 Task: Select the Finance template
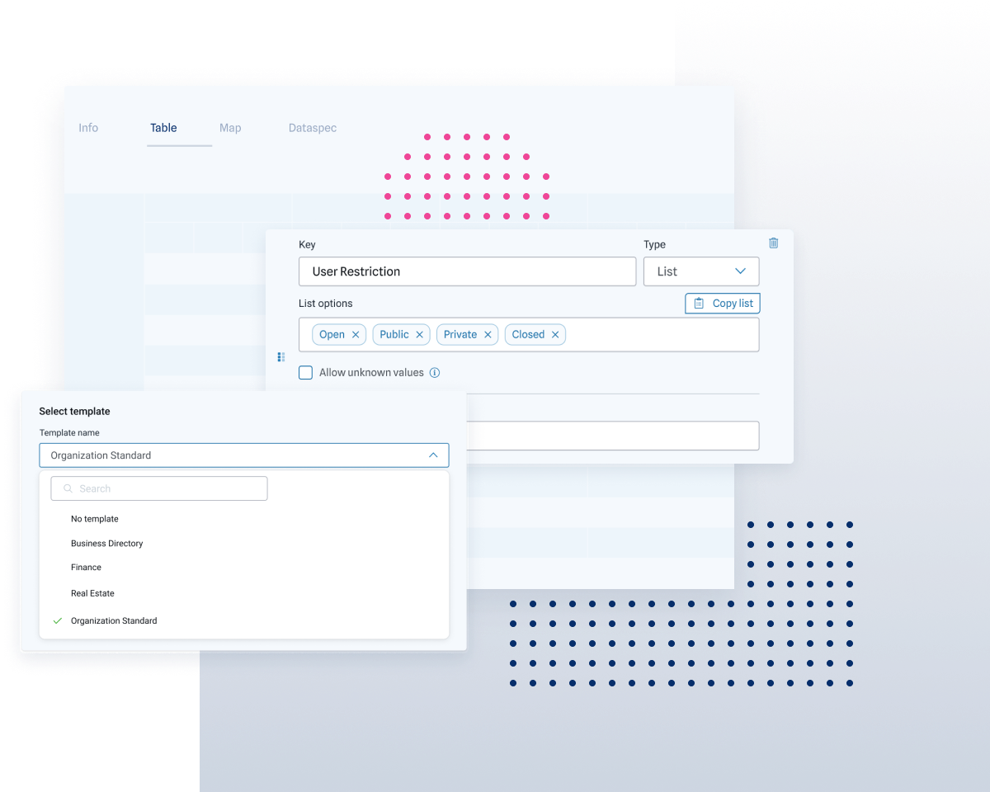[86, 567]
